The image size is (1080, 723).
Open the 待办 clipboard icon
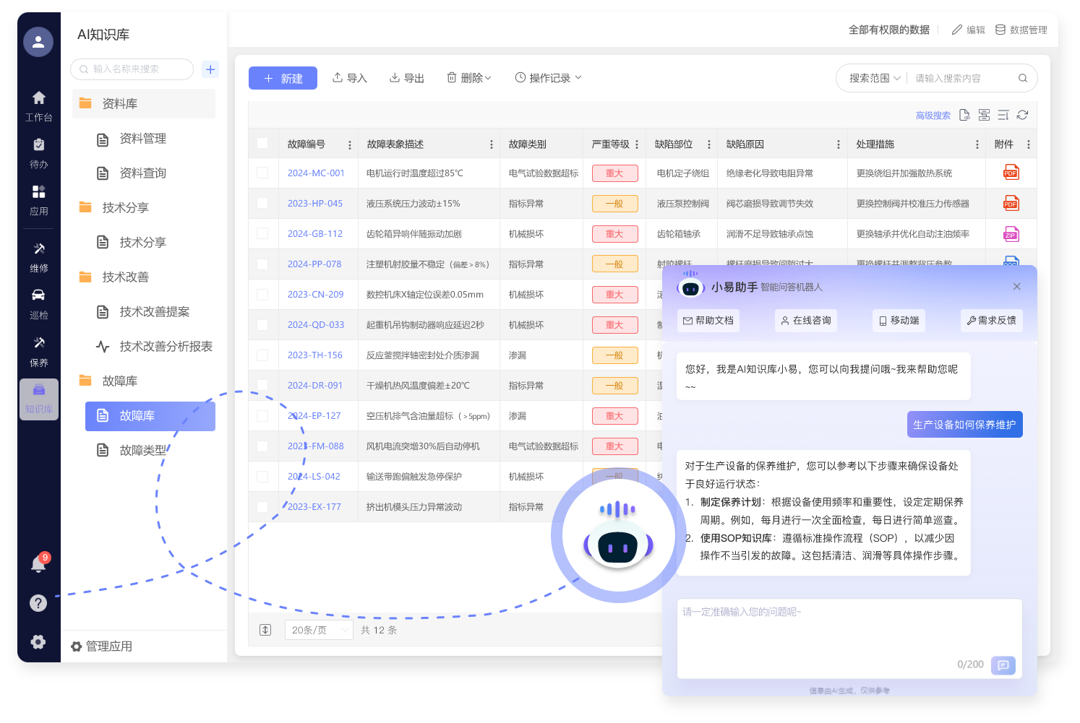click(x=39, y=145)
